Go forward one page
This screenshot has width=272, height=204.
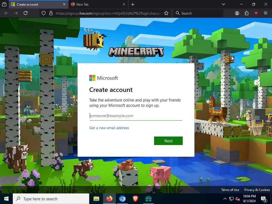pos(16,13)
